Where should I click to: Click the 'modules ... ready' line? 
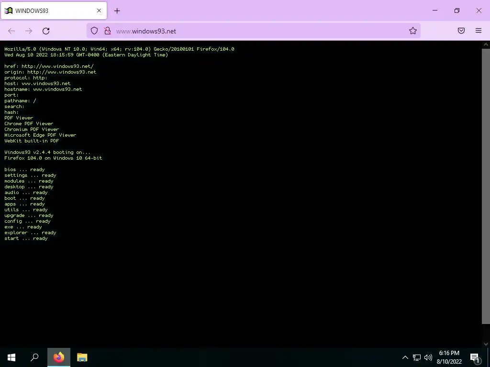click(x=29, y=181)
